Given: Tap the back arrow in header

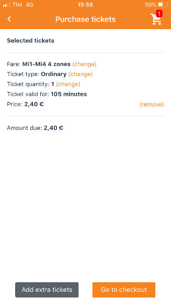Looking at the screenshot, I should coord(9,19).
